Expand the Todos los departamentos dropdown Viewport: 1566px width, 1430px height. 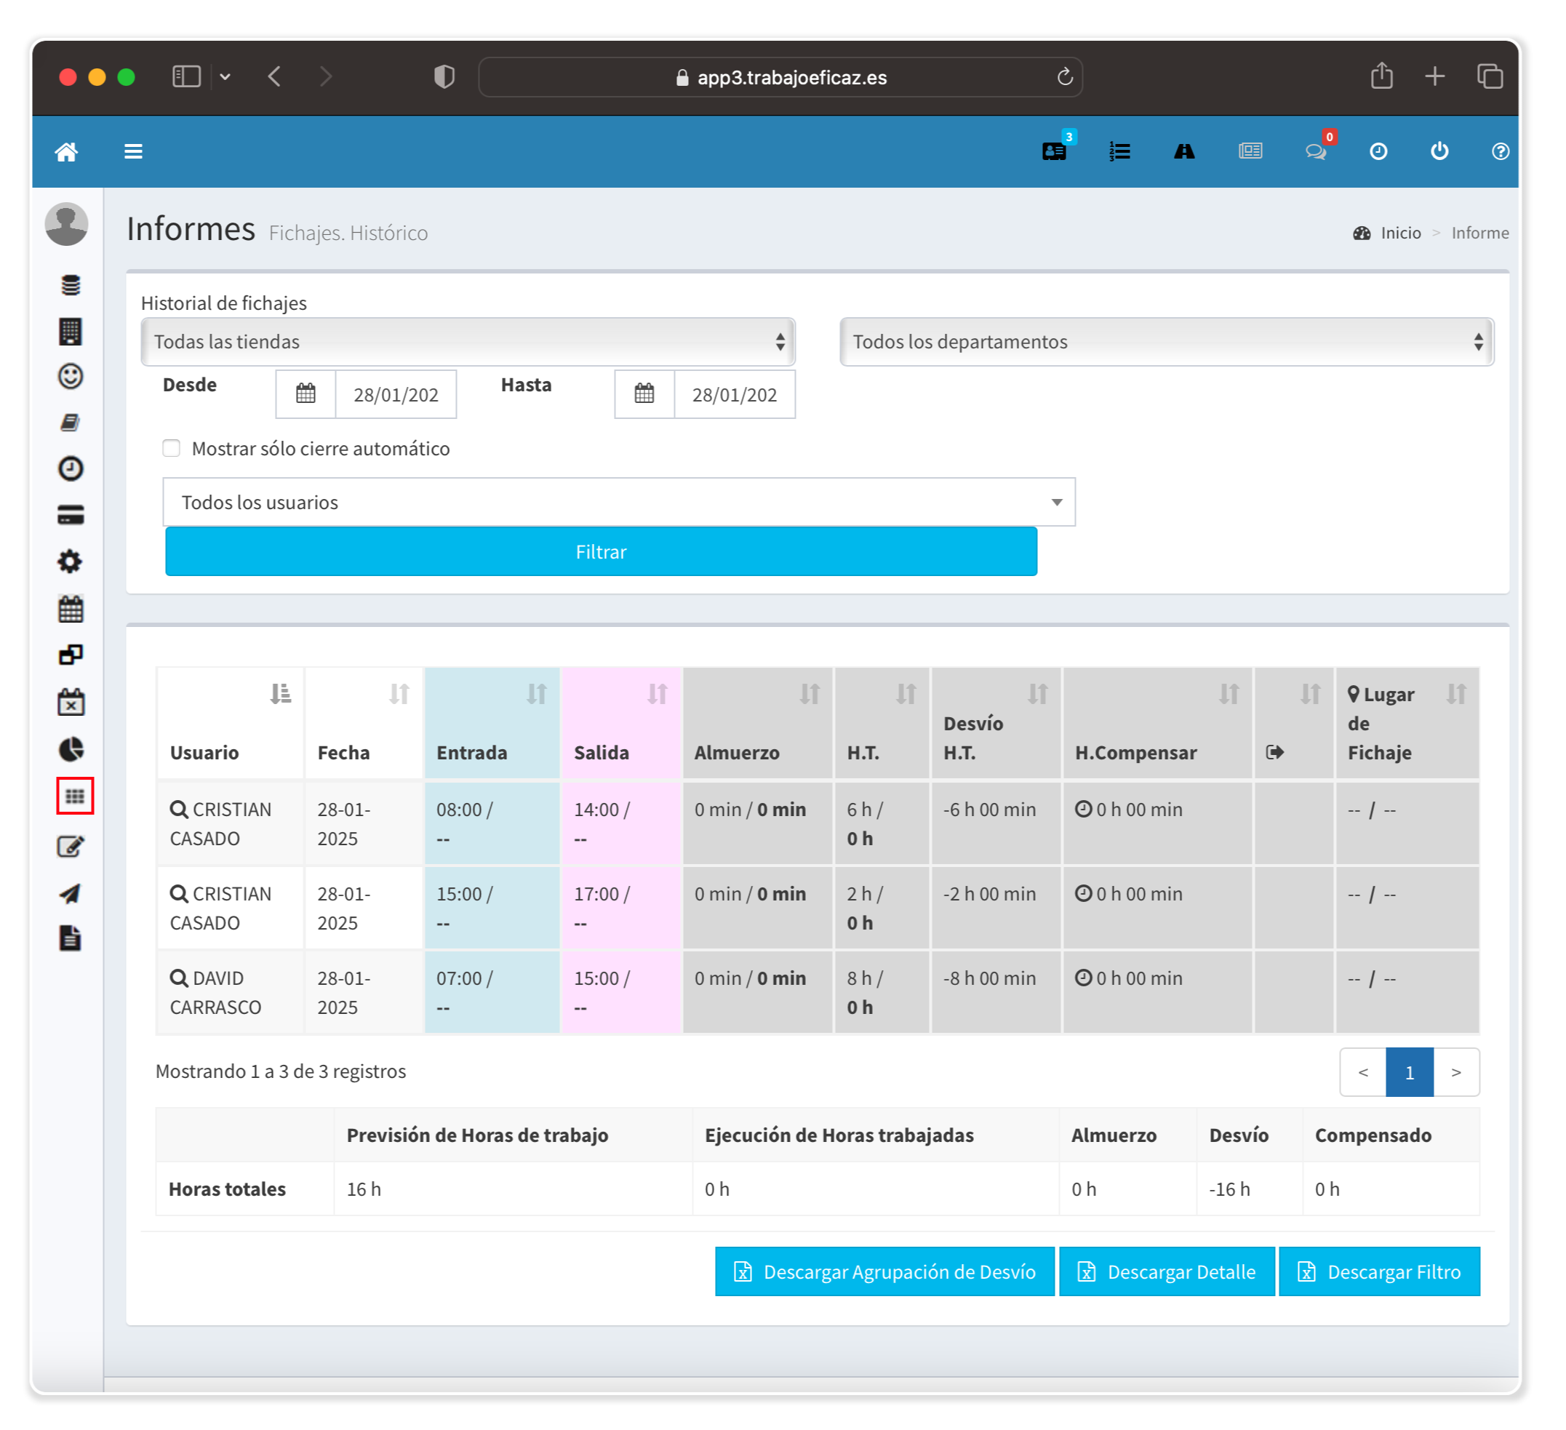pos(1166,342)
